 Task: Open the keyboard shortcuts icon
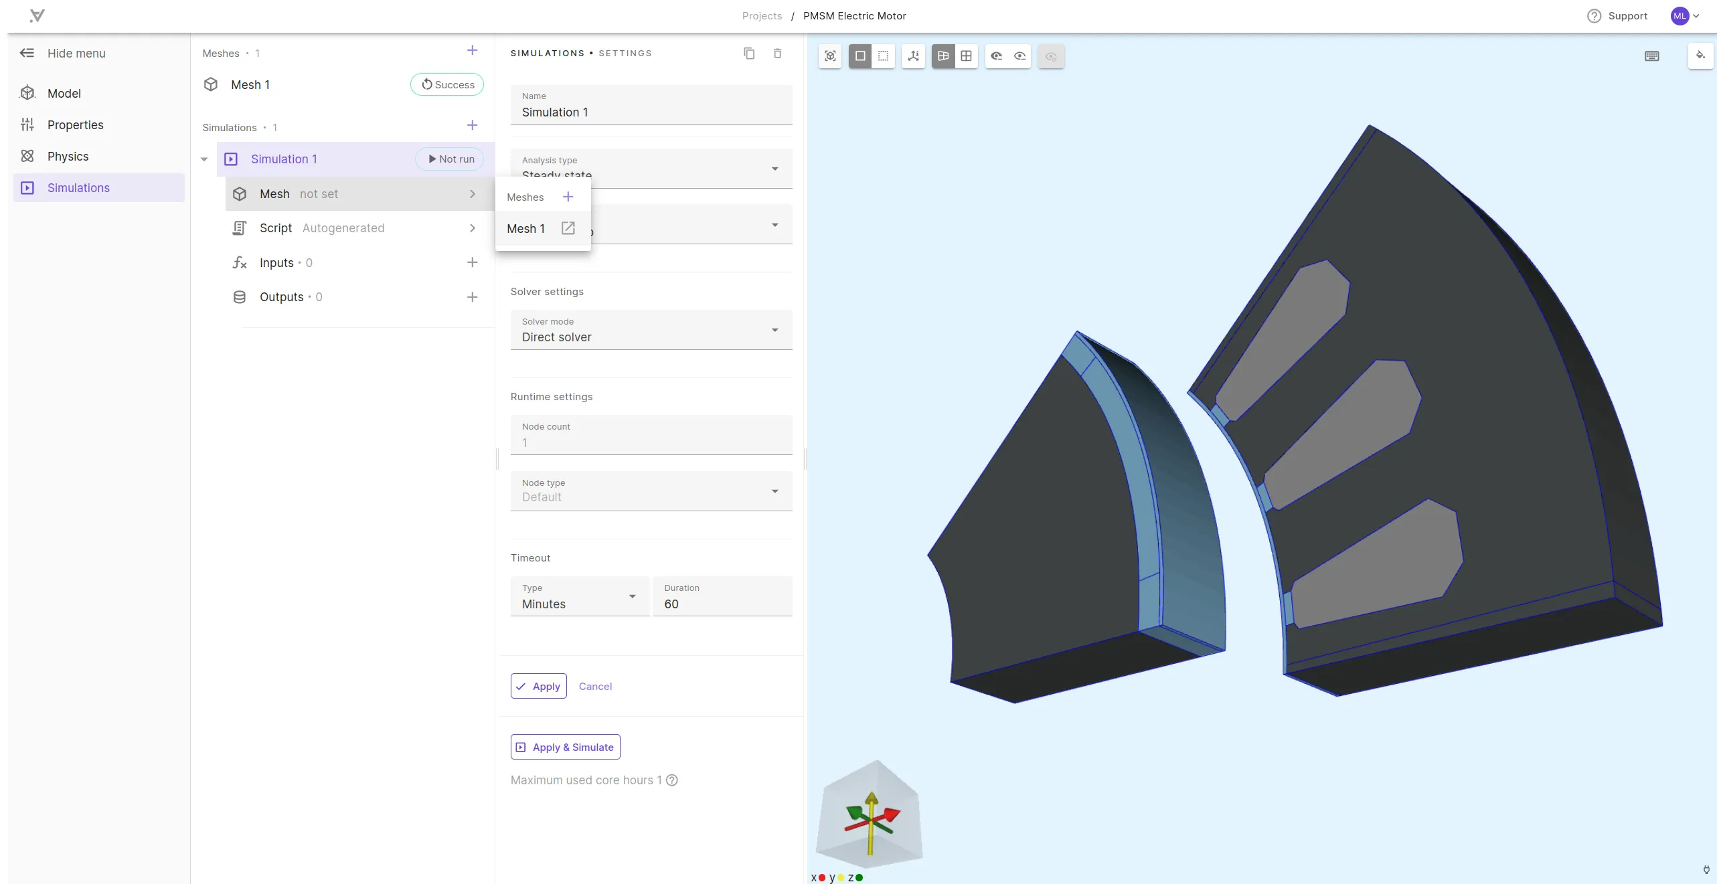click(1651, 56)
